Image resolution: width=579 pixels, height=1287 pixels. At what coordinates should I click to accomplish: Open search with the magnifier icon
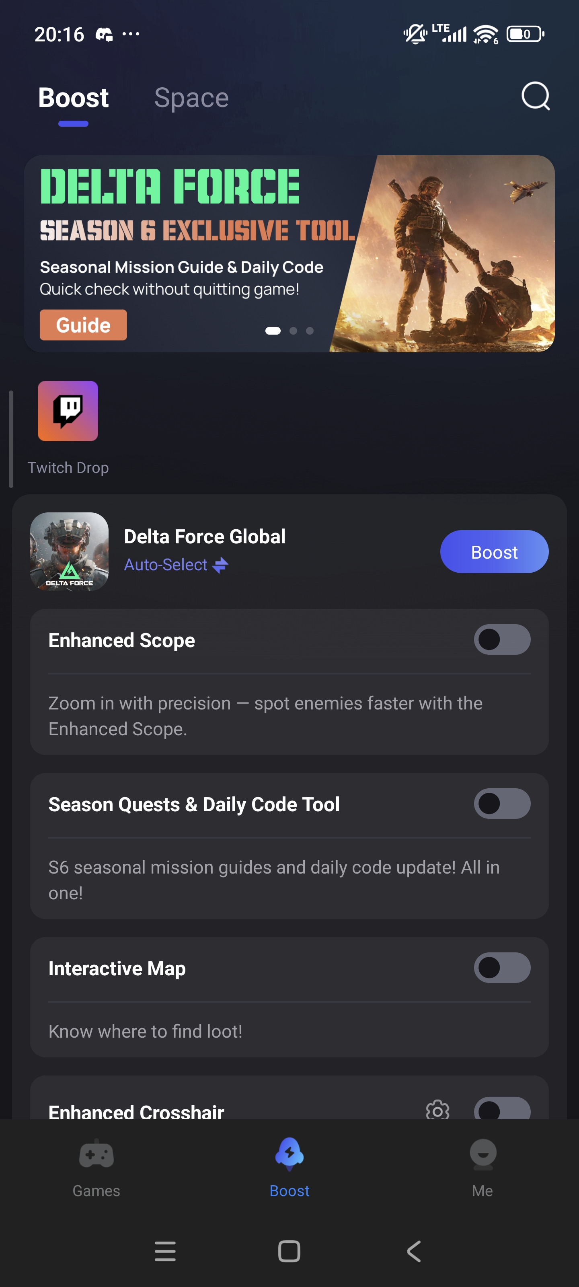pyautogui.click(x=535, y=96)
